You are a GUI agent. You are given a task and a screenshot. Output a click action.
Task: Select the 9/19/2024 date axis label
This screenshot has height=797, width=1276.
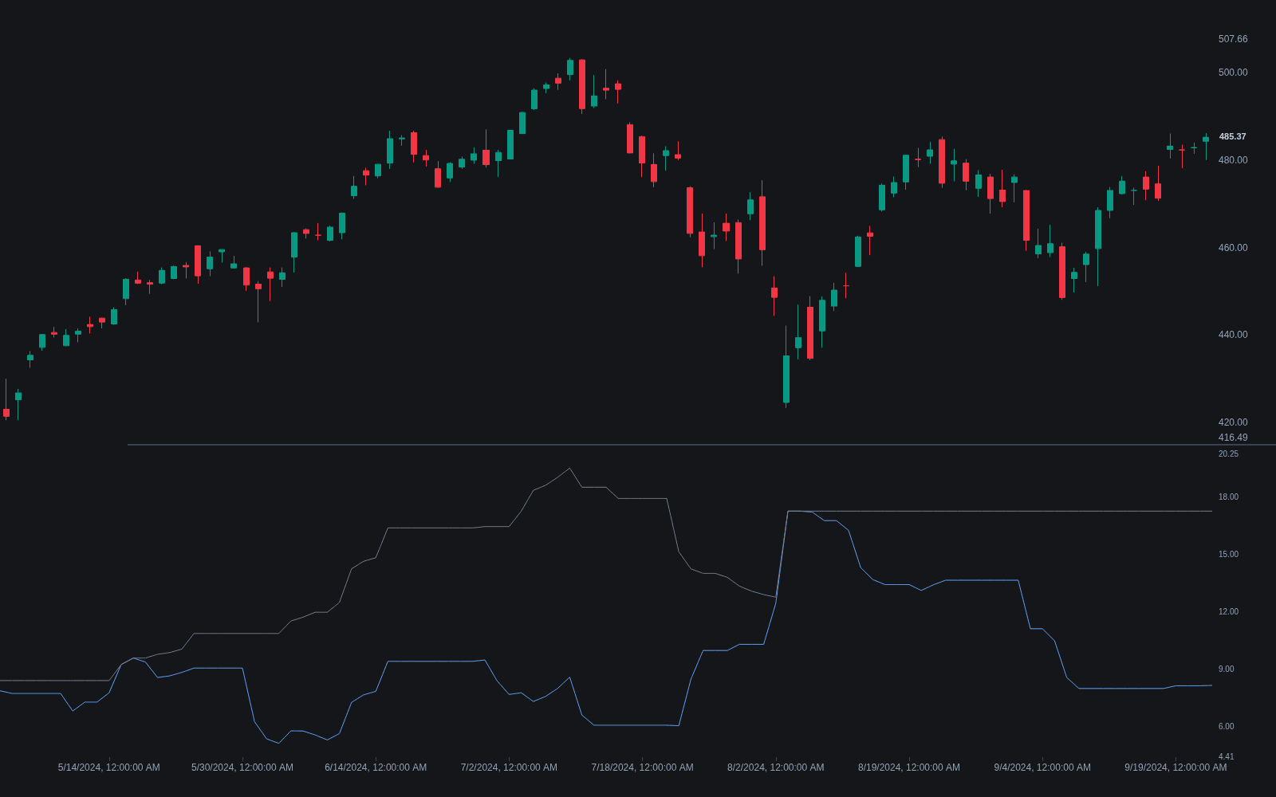tap(1176, 768)
